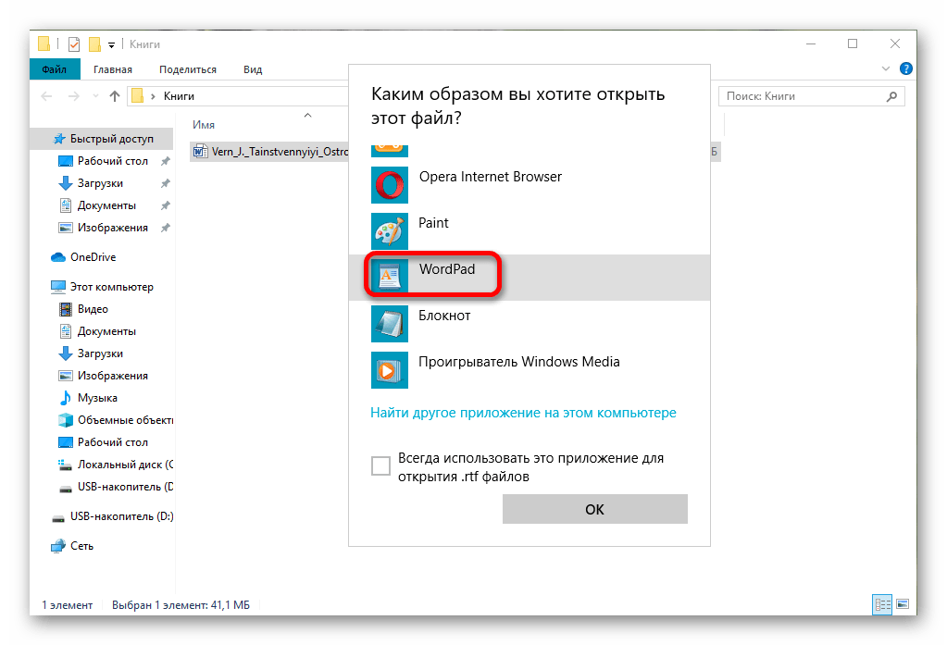Open recent locations dropdown arrow
The image size is (947, 645).
tap(95, 96)
